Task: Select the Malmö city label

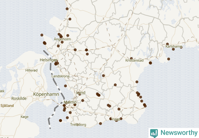Action: click(x=70, y=102)
